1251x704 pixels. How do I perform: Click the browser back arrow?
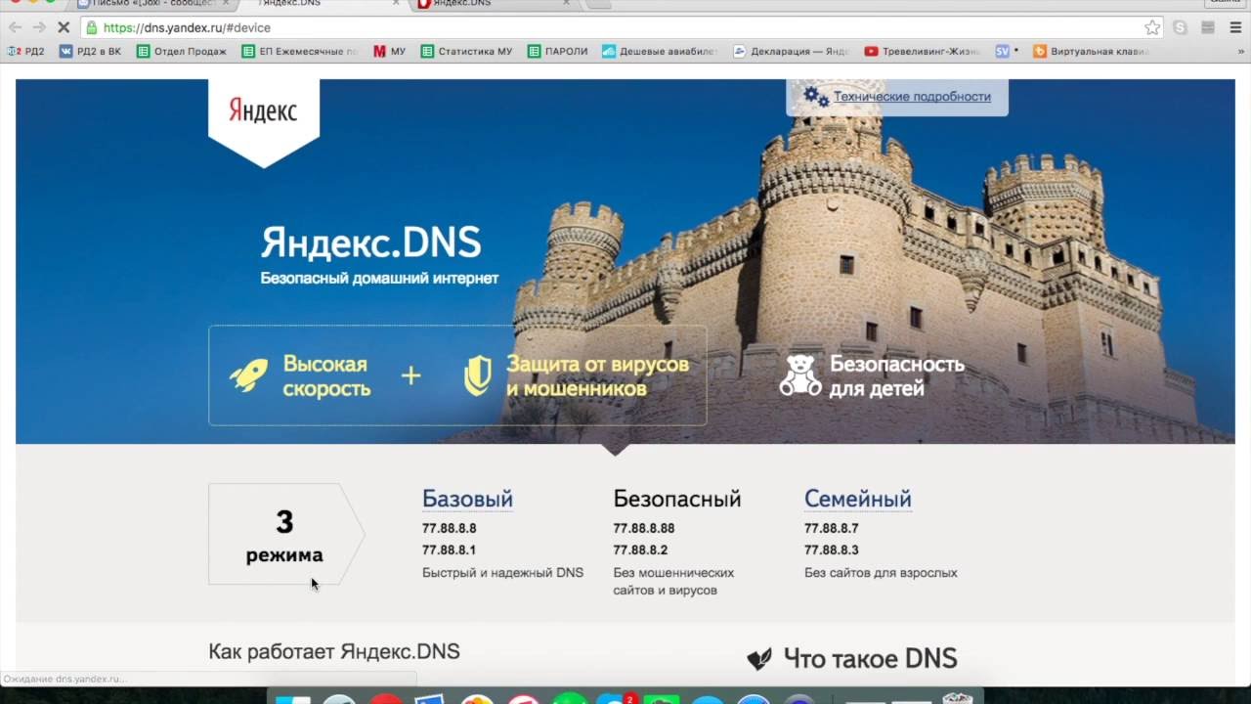15,27
